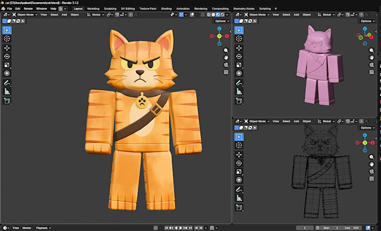The image size is (381, 231).
Task: Open Global orientation dropdown in the bottom-right viewport
Action: [x=326, y=121]
